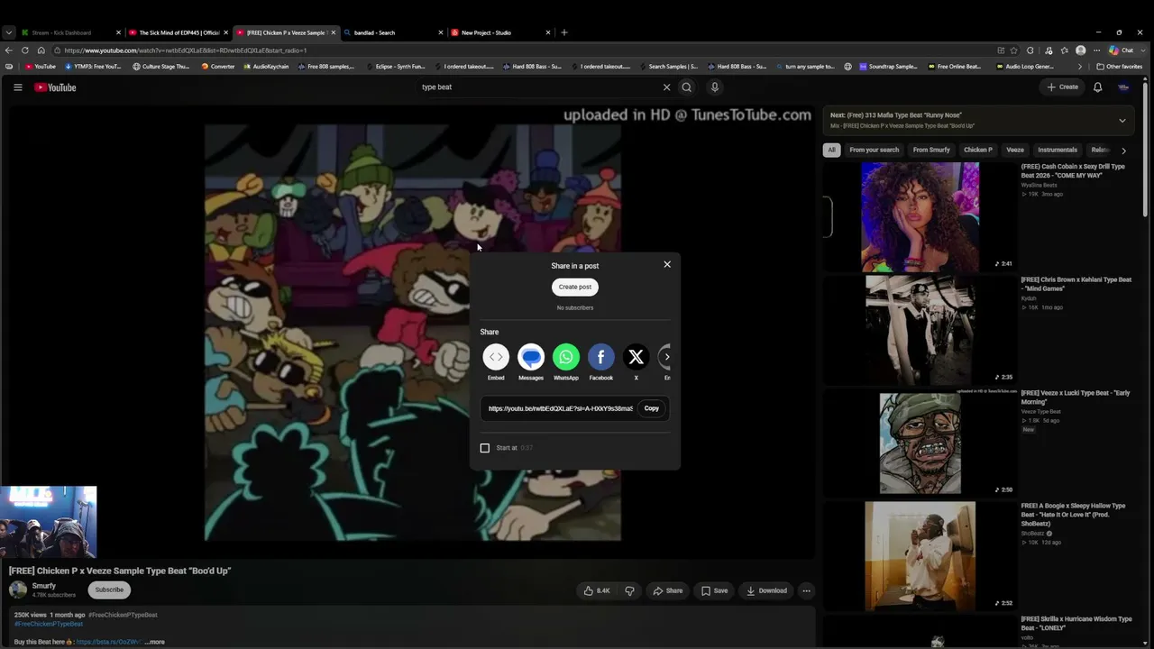
Task: Share to X (Twitter)
Action: pyautogui.click(x=636, y=357)
